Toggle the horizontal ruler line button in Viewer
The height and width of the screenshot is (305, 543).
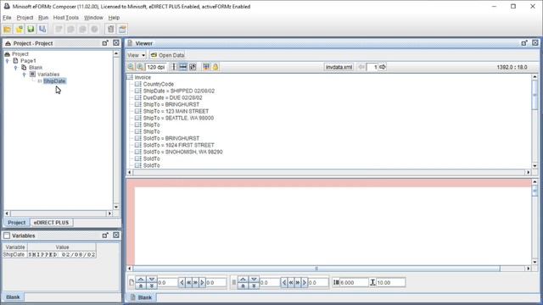coord(183,67)
